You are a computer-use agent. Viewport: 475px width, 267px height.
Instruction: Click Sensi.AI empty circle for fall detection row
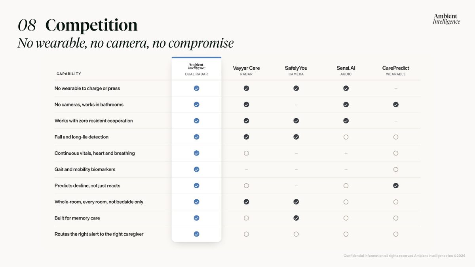(x=346, y=137)
